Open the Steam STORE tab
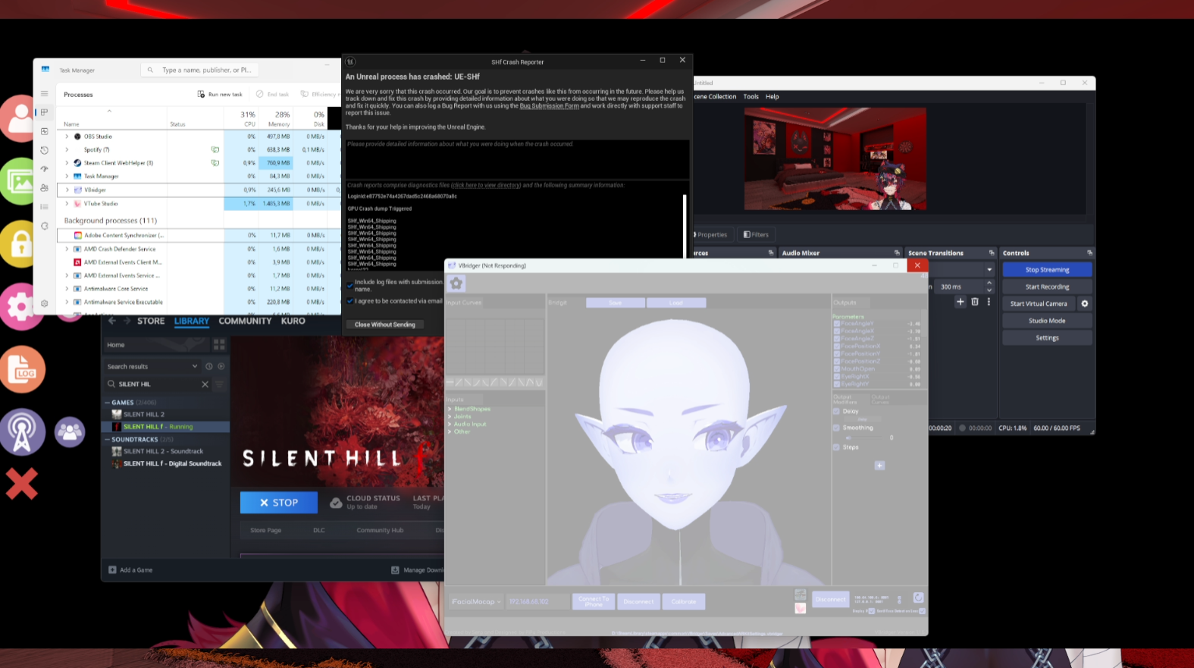This screenshot has width=1194, height=668. (151, 321)
